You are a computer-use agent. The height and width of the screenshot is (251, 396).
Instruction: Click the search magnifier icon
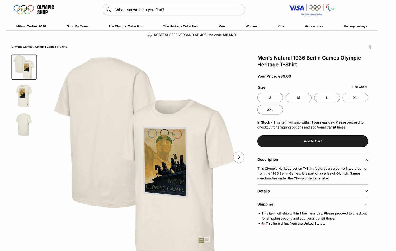tap(109, 10)
